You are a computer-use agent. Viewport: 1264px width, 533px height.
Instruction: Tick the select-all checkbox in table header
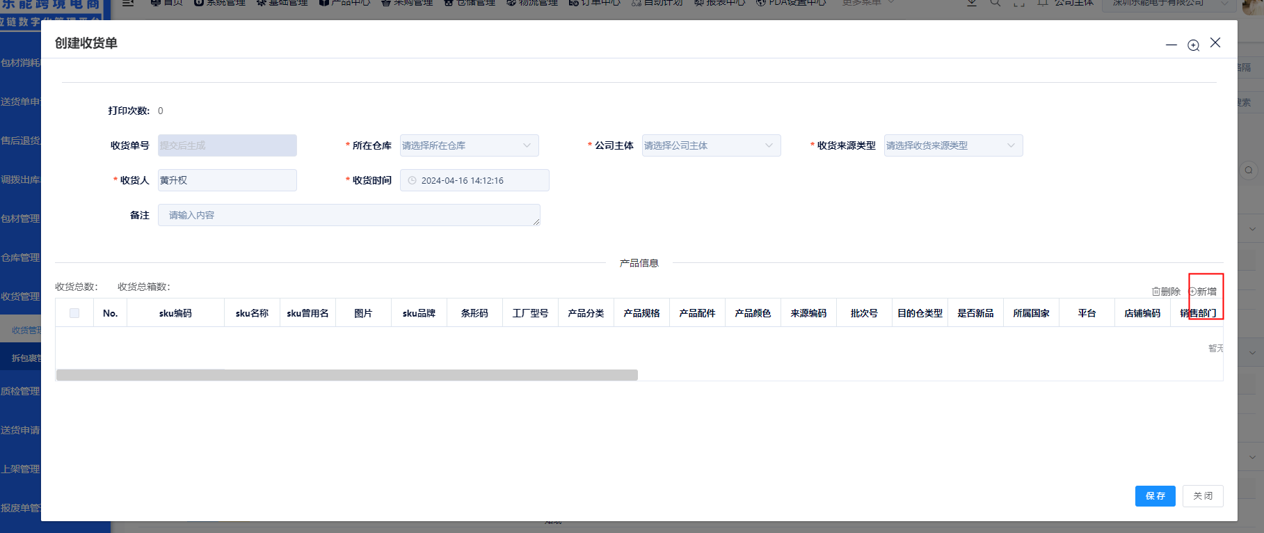(74, 313)
